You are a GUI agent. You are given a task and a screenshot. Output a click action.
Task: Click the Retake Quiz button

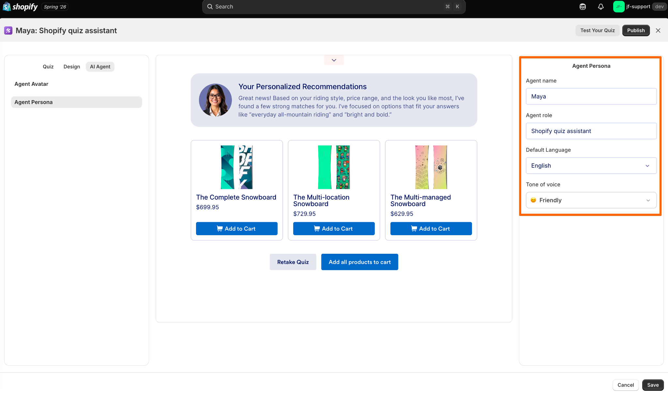[x=293, y=262]
